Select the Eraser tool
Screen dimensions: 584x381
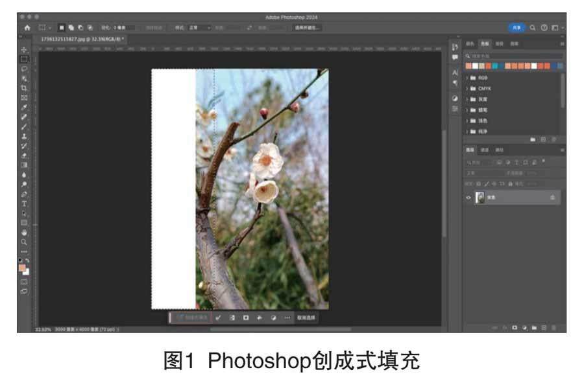click(24, 156)
